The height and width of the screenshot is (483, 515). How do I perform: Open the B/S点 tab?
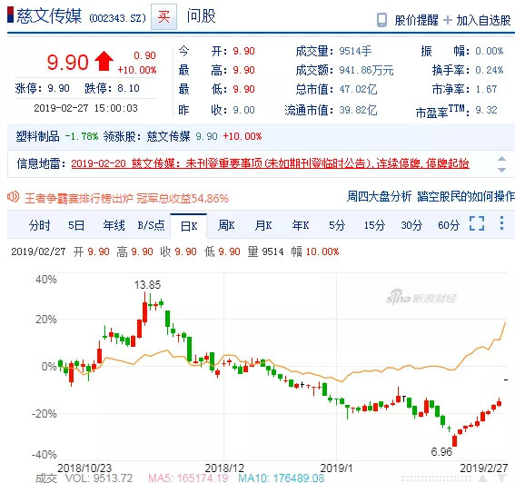point(151,225)
